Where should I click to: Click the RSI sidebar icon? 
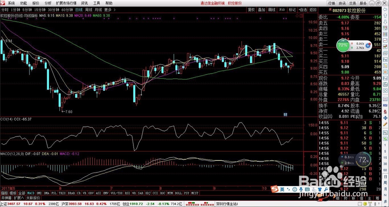[385, 105]
